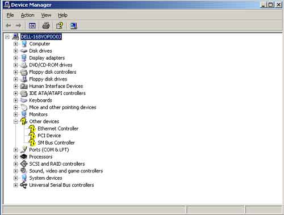Select Mice and other pointing devices label
This screenshot has height=215, width=284.
click(62, 107)
